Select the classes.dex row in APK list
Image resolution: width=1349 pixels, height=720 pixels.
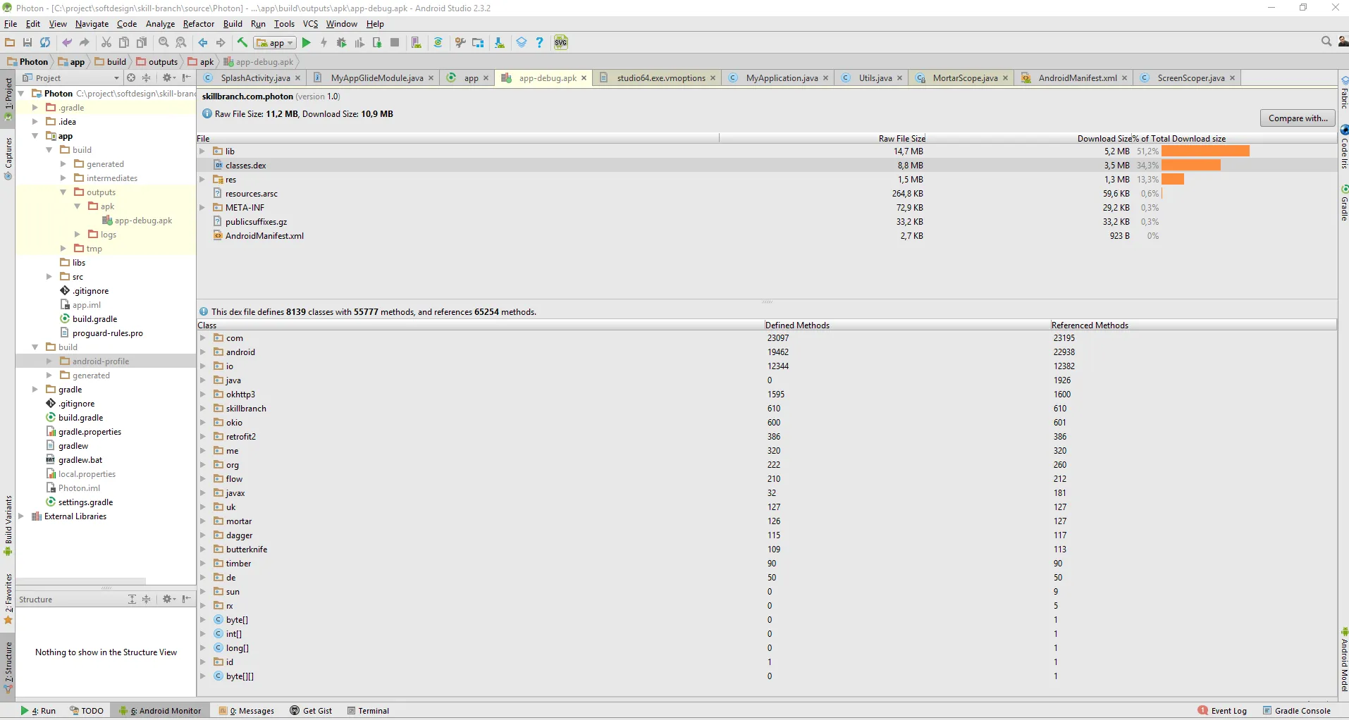coord(767,166)
